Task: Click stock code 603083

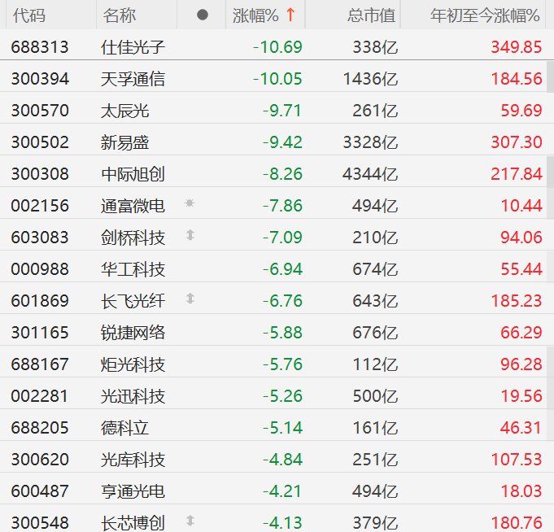Action: [x=40, y=238]
